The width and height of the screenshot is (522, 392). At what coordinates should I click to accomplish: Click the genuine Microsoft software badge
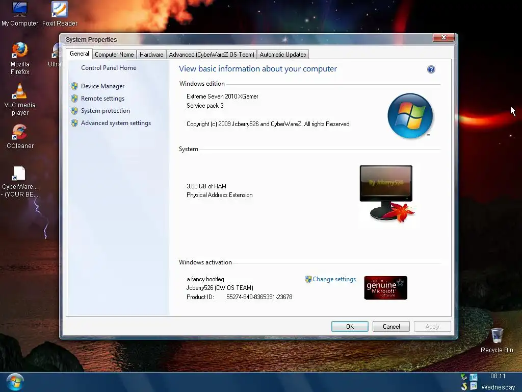point(385,288)
